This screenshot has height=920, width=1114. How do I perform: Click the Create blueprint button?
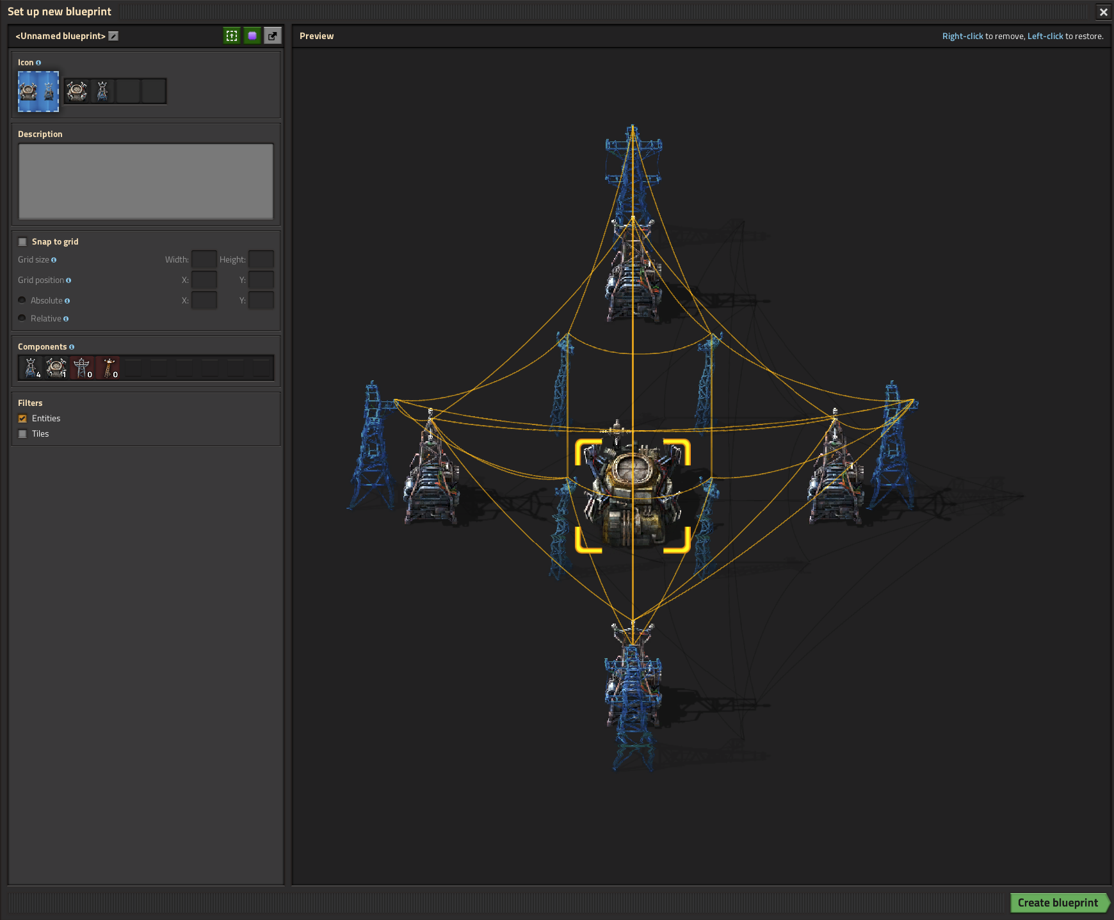click(1060, 903)
